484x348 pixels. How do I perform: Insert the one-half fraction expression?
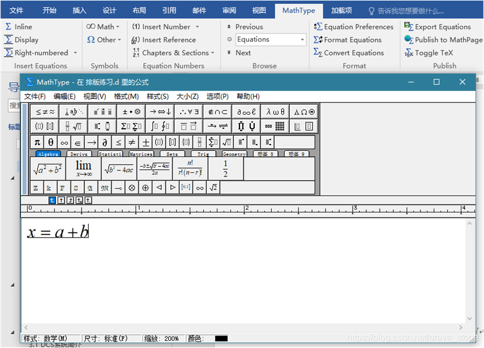[226, 169]
